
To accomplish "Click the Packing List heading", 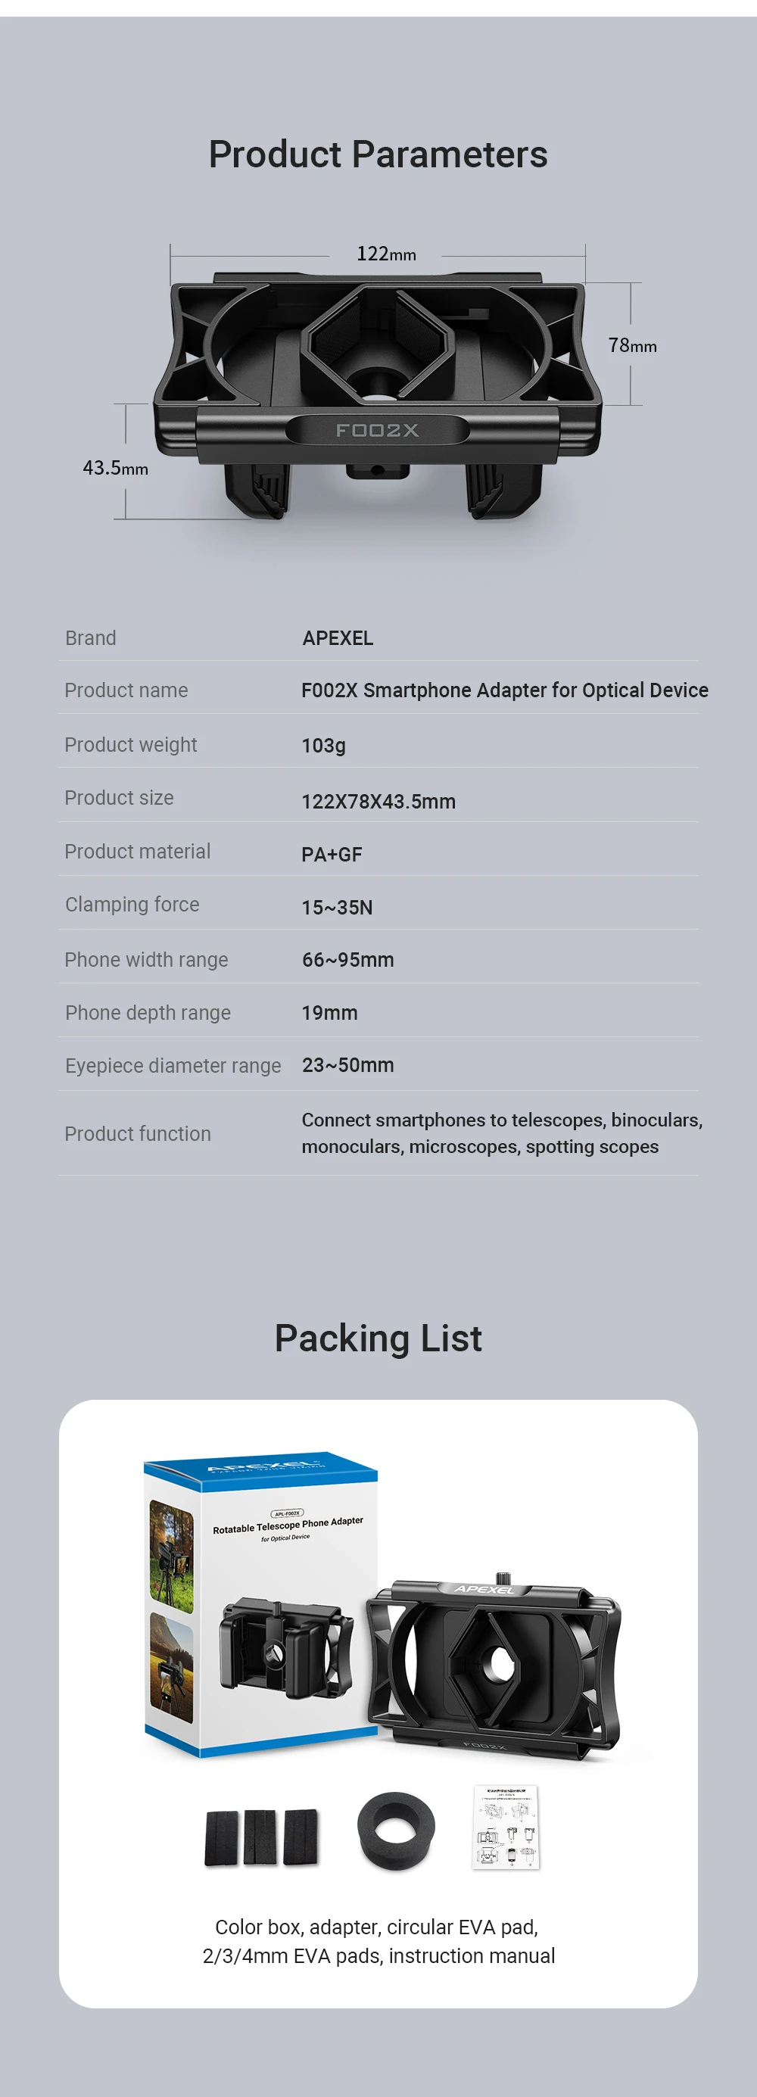I will [x=378, y=1338].
